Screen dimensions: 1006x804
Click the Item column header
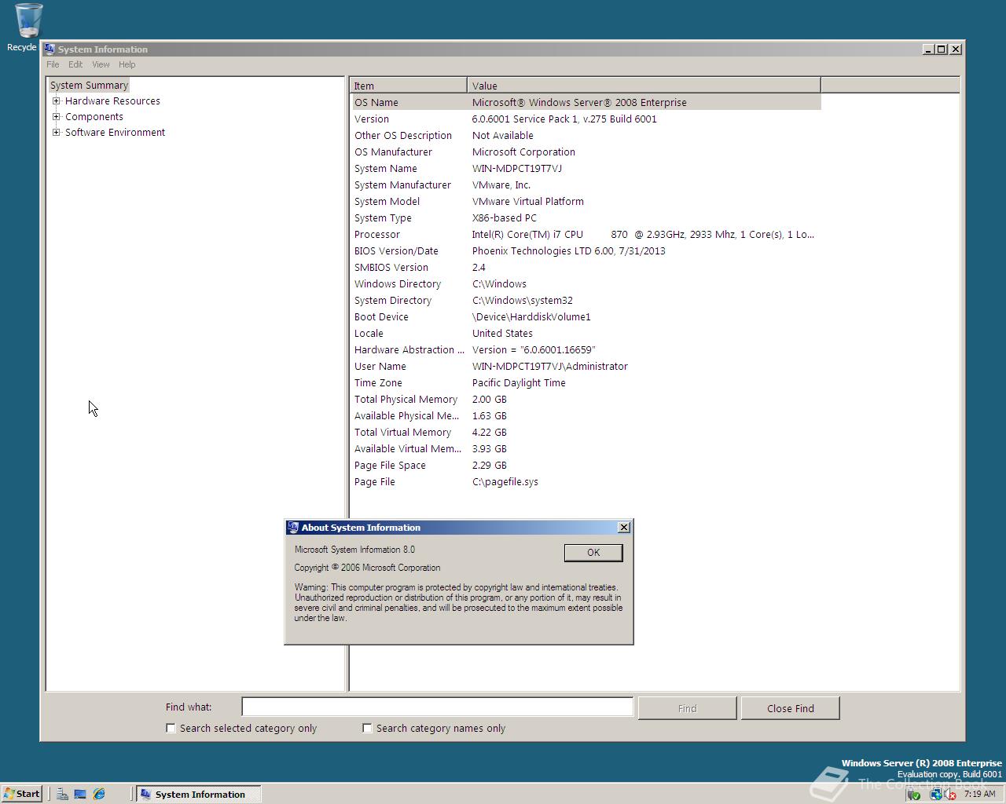click(x=409, y=86)
